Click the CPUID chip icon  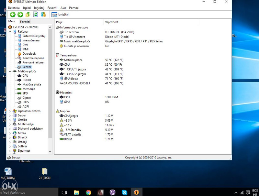pyautogui.click(x=19, y=80)
